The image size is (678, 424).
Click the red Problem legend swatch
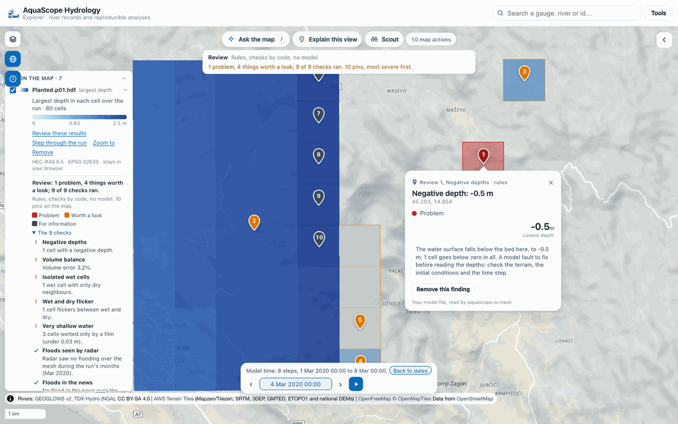pos(34,215)
